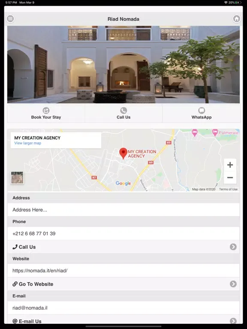Viewport: 247px width, 329px height.
Task: Tap the battery indicator in status bar
Action: [x=238, y=3]
